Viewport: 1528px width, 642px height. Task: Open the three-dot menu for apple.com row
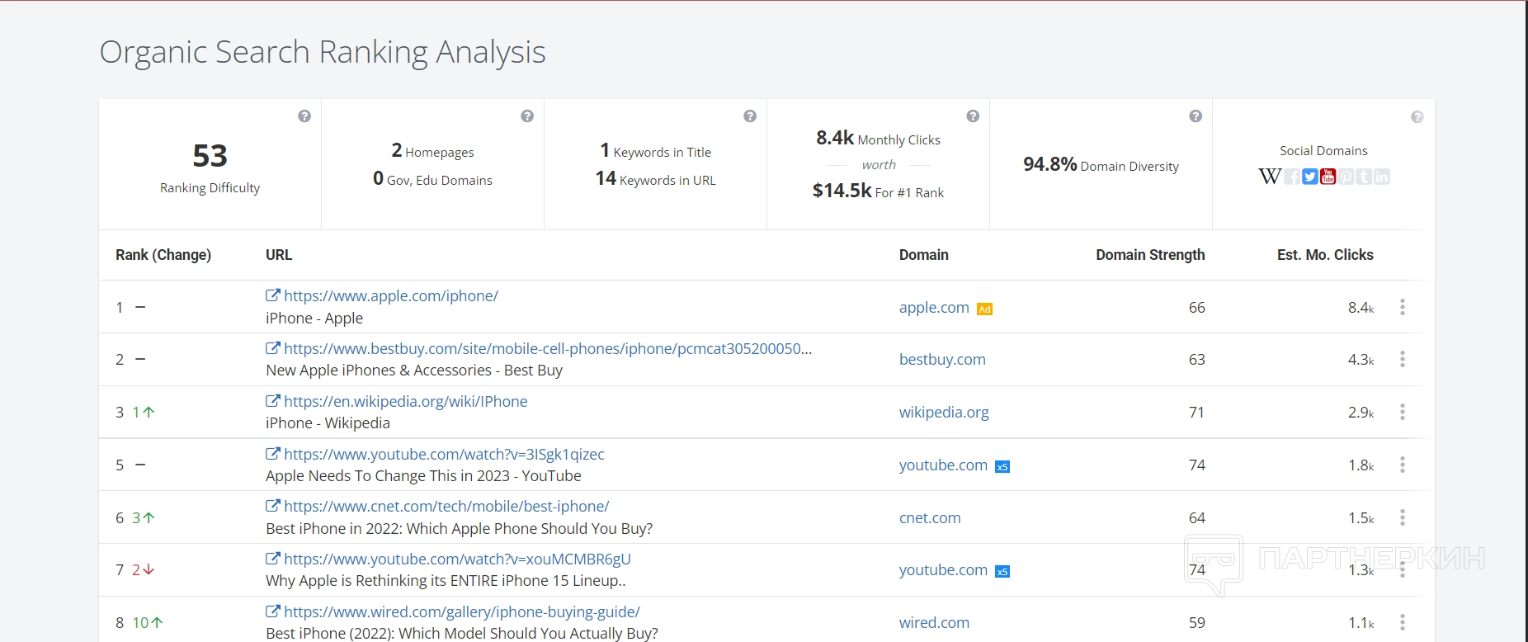(1402, 307)
